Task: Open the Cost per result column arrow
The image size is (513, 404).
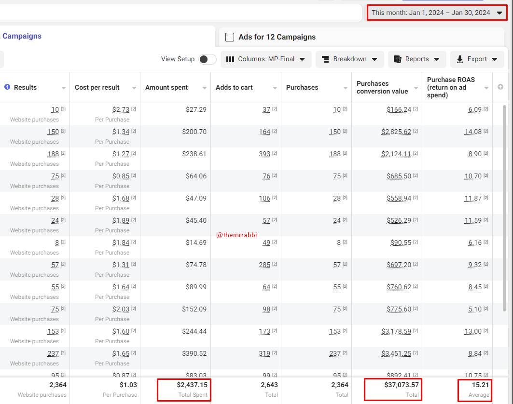Action: tap(134, 88)
